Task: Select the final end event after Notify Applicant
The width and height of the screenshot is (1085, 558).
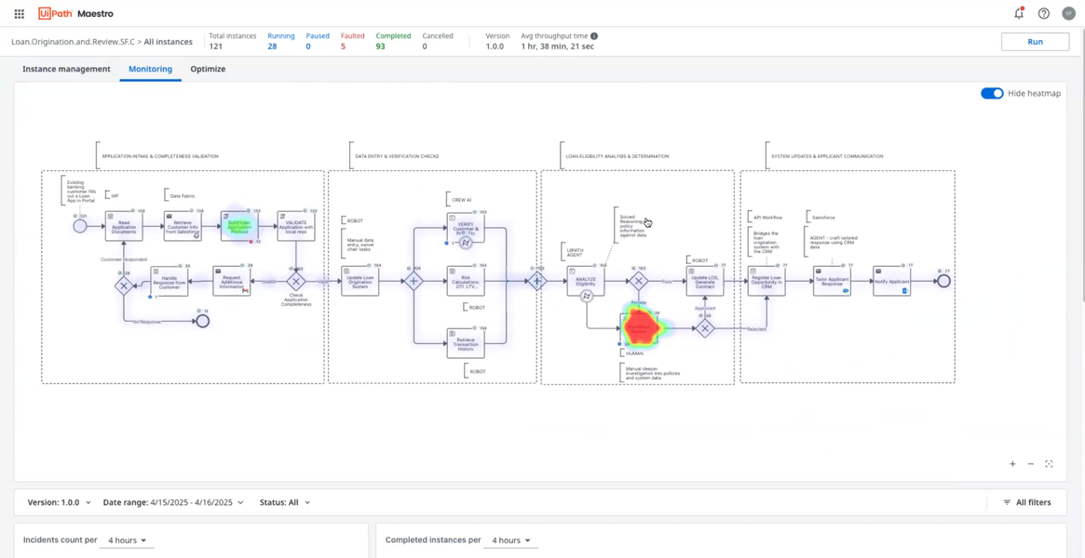Action: [x=943, y=281]
